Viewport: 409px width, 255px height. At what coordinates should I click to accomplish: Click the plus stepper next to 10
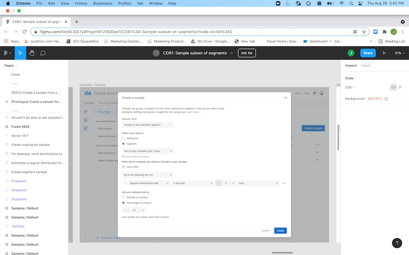point(143,210)
